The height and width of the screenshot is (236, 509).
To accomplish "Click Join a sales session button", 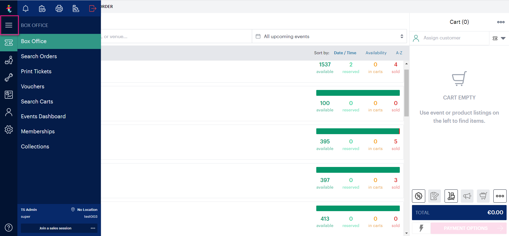I will (x=55, y=228).
